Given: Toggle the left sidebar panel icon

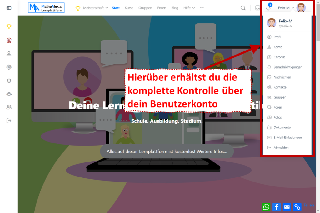Looking at the screenshot, I should (x=9, y=8).
